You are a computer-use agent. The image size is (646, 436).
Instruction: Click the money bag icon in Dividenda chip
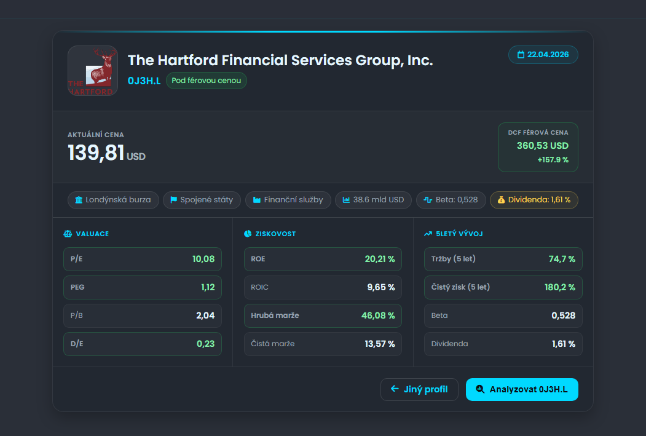[x=501, y=200]
